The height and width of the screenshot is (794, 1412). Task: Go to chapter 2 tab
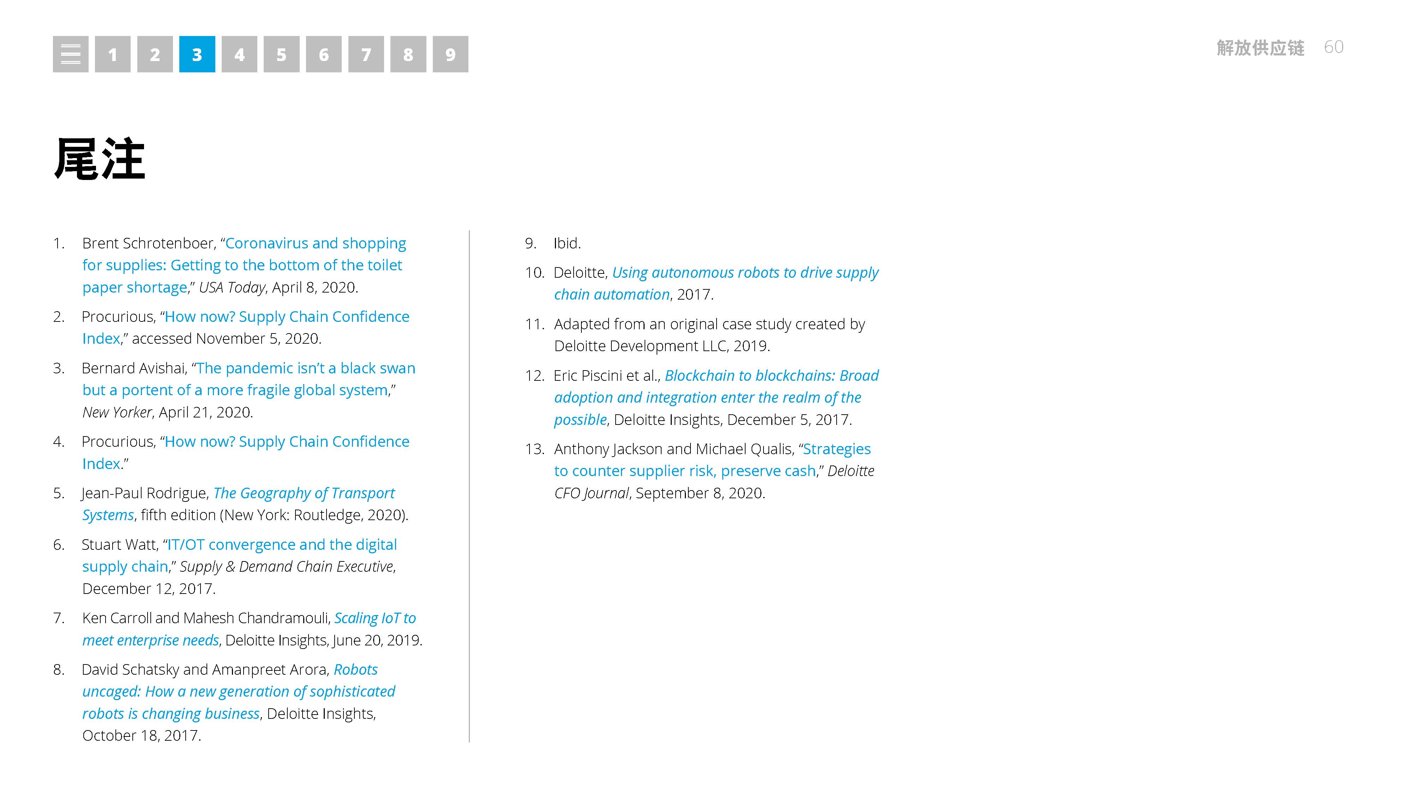click(155, 54)
